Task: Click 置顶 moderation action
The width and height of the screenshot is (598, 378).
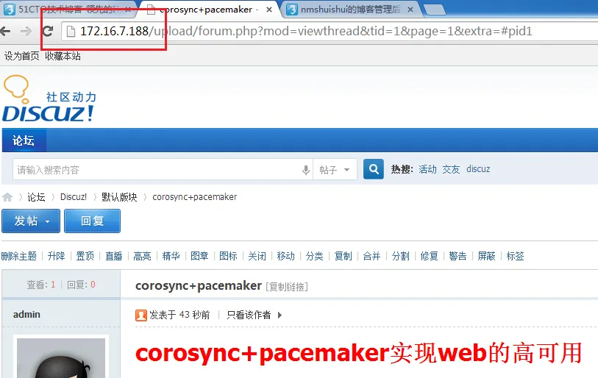Action: pyautogui.click(x=85, y=256)
